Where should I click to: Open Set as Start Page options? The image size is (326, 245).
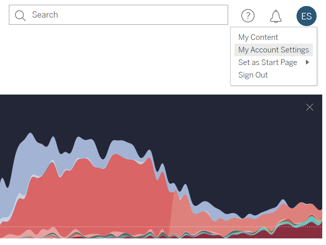point(268,62)
